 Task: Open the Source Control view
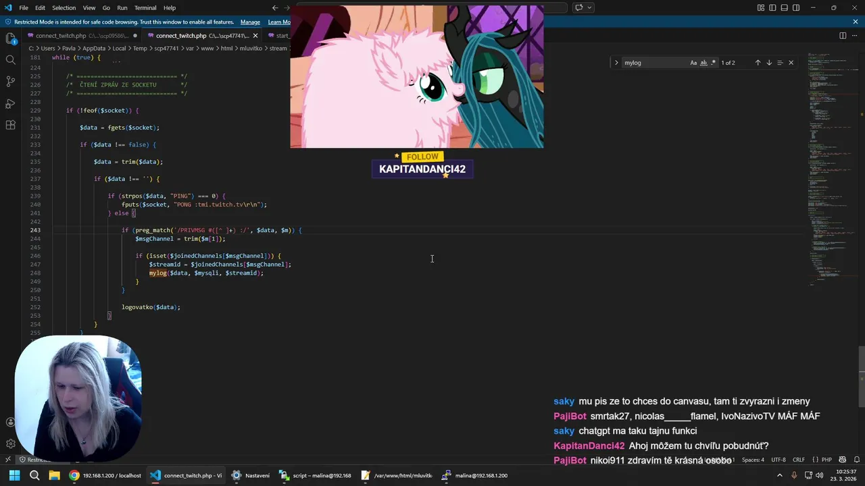10,82
